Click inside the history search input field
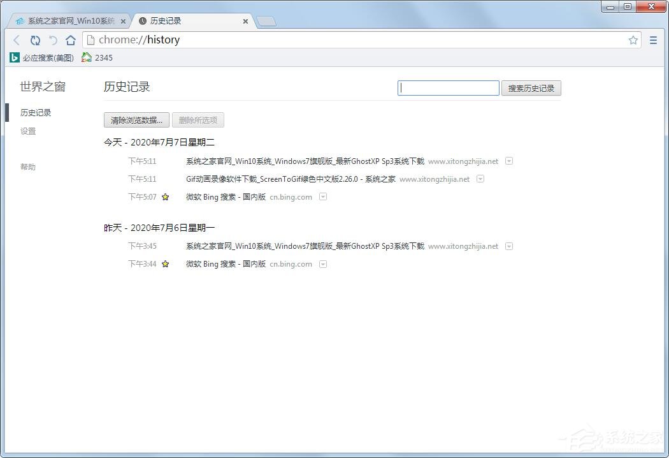This screenshot has width=669, height=458. pos(448,87)
